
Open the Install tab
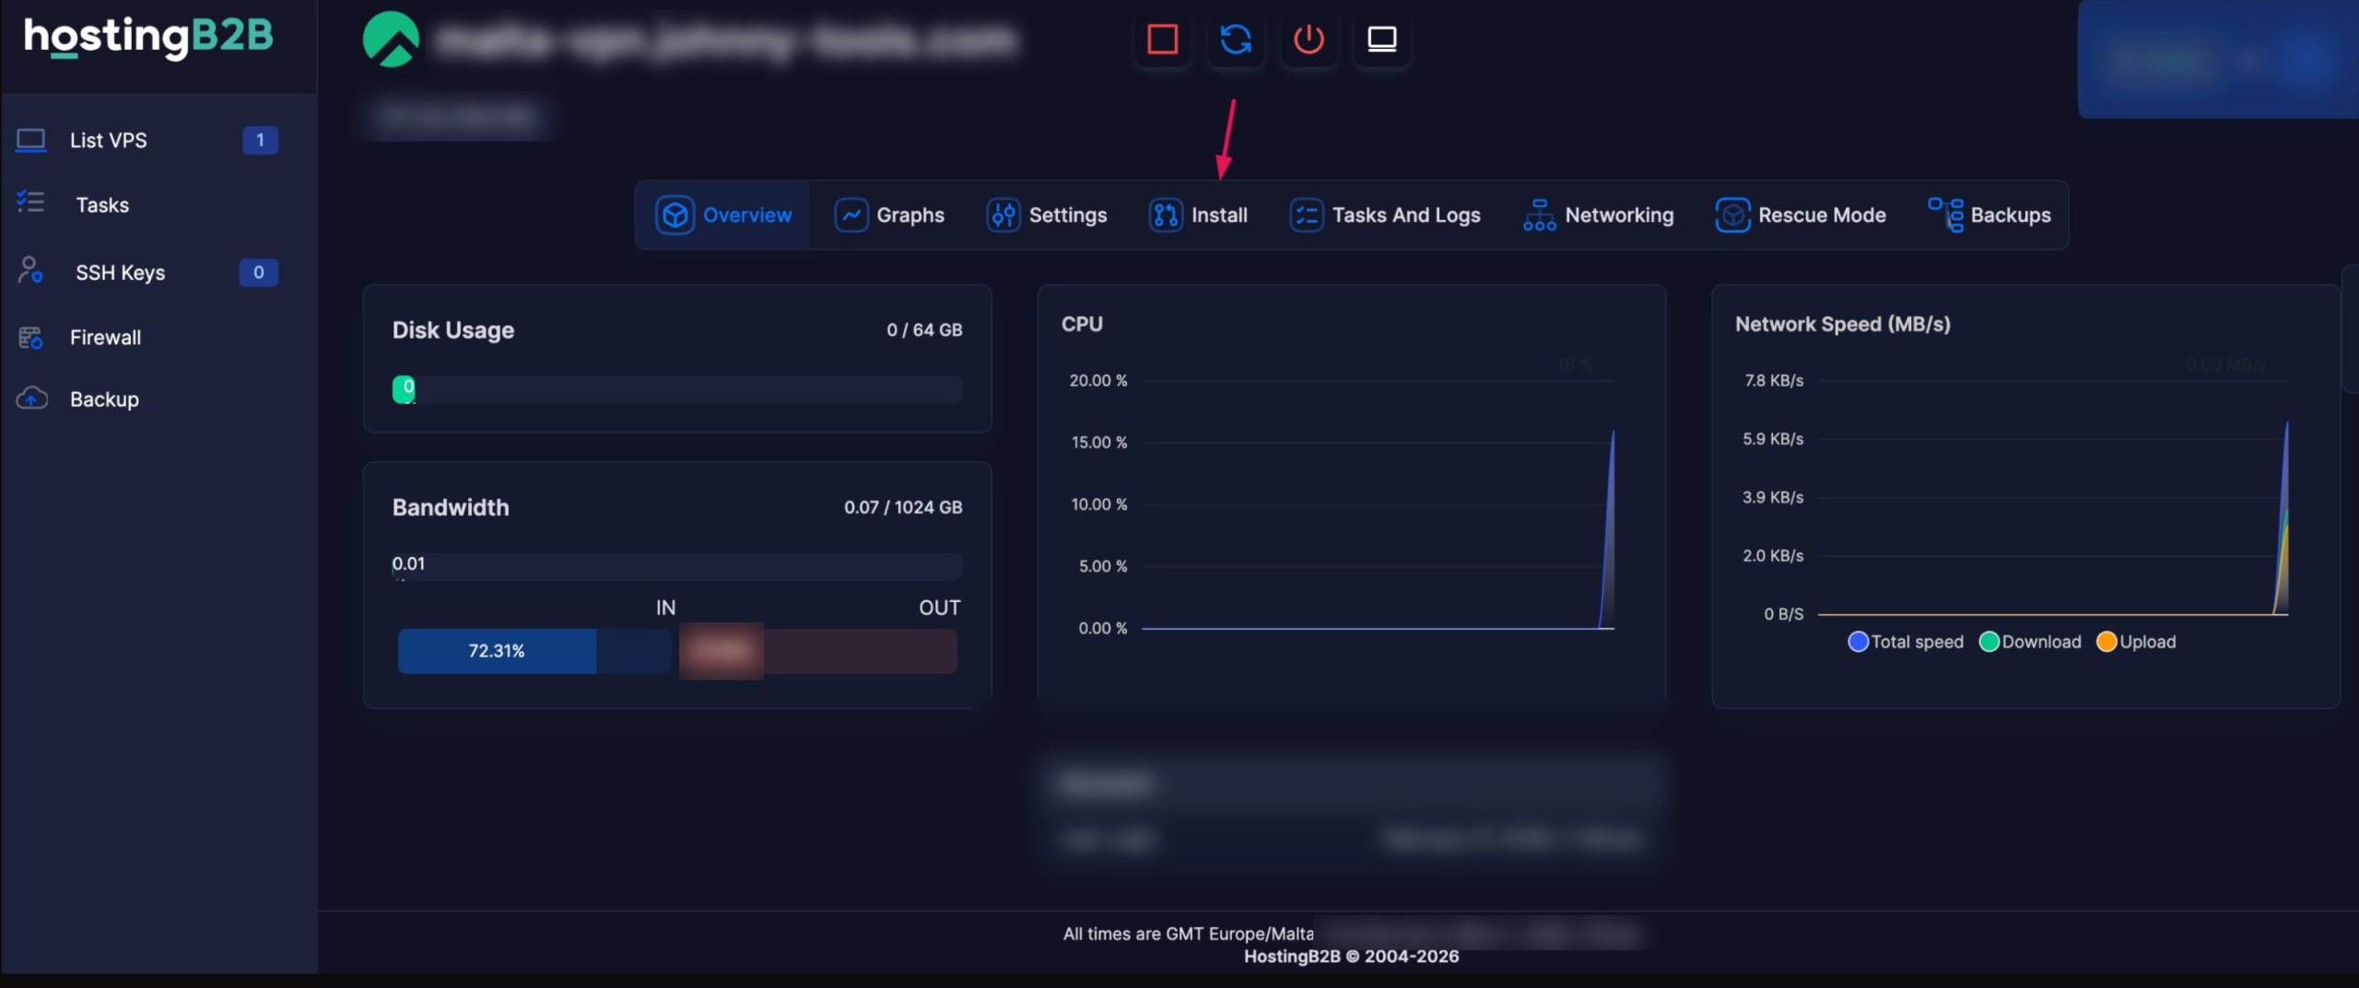[x=1198, y=215]
